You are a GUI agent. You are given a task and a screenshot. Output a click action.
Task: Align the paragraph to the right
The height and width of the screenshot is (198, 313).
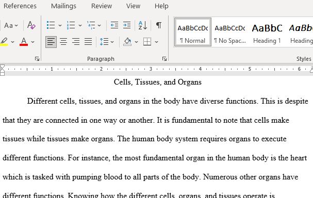[x=76, y=42]
